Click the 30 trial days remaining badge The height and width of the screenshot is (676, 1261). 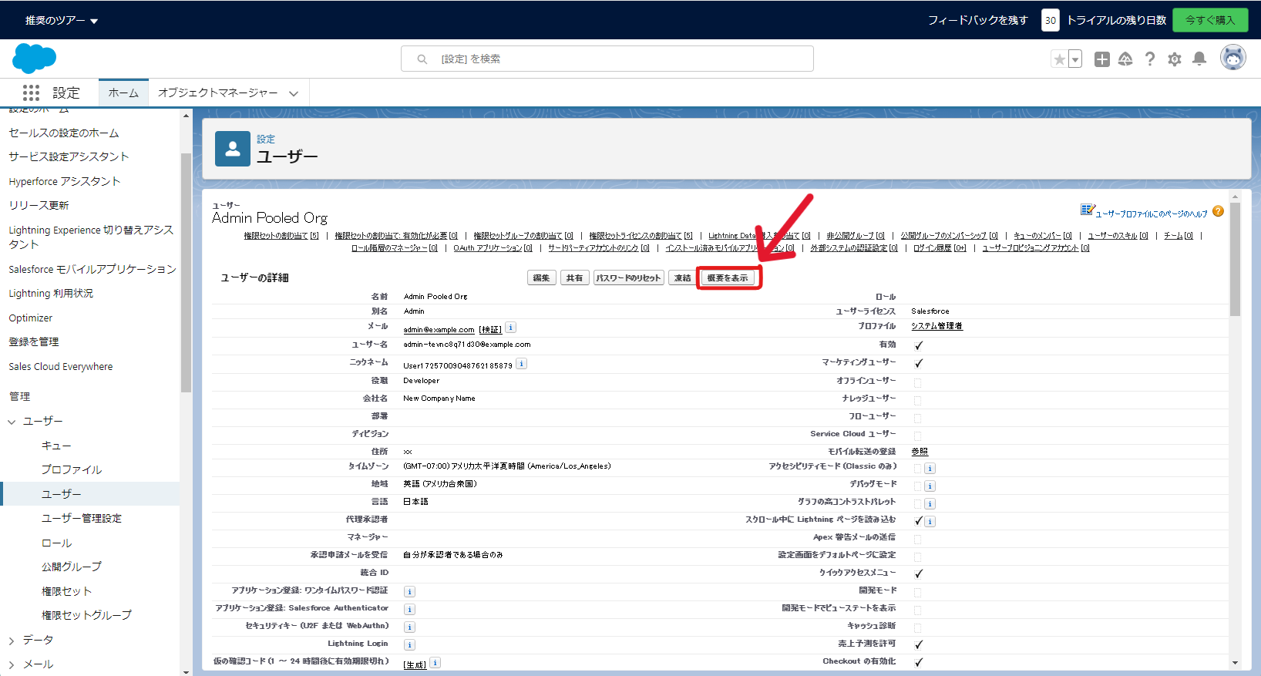(1051, 20)
